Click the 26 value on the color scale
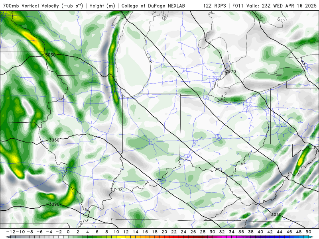 pos(193,232)
